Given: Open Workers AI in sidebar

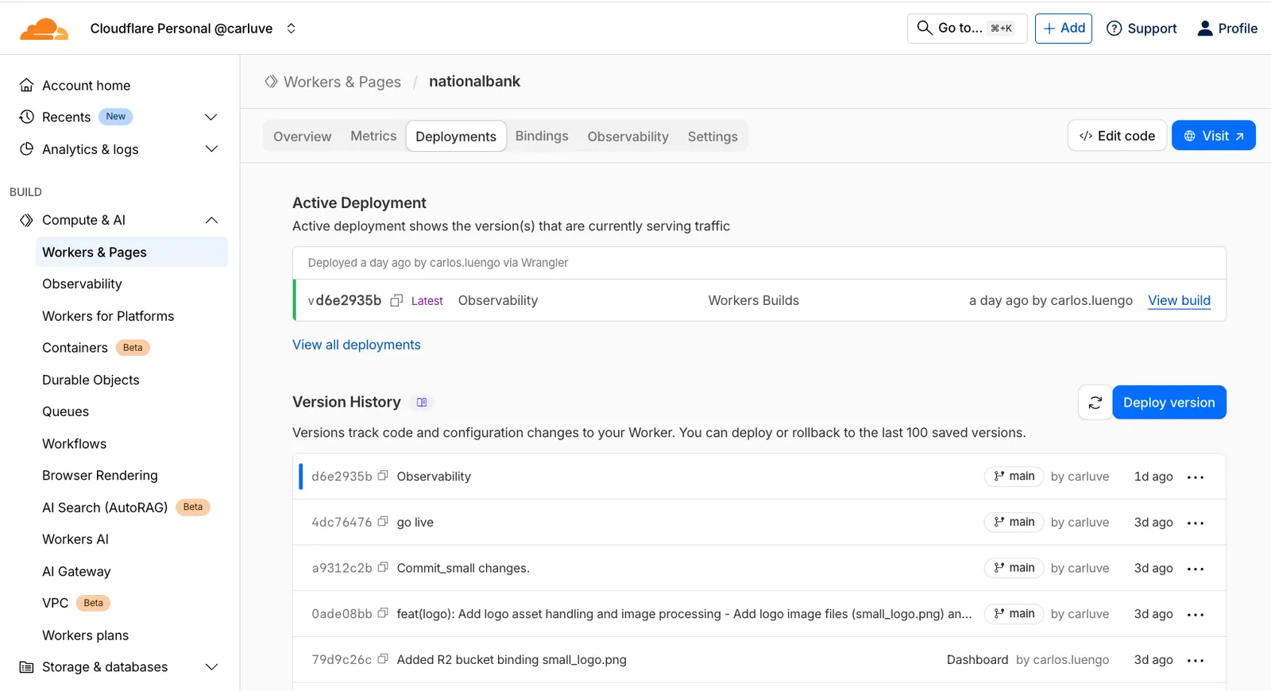Looking at the screenshot, I should [75, 539].
